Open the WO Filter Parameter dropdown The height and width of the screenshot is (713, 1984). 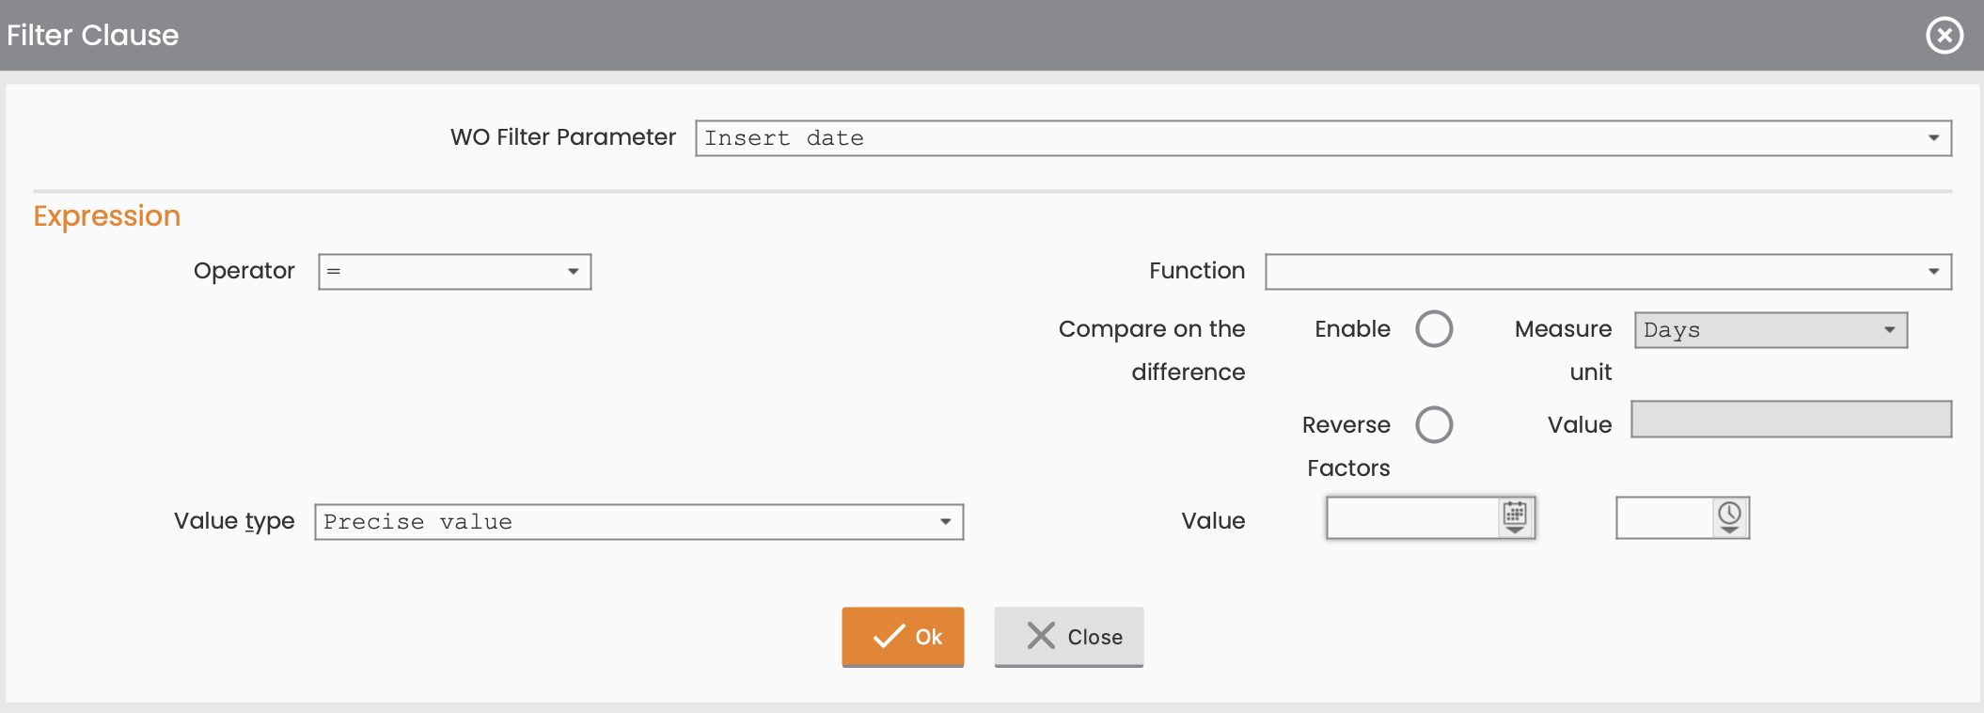coord(1323,138)
